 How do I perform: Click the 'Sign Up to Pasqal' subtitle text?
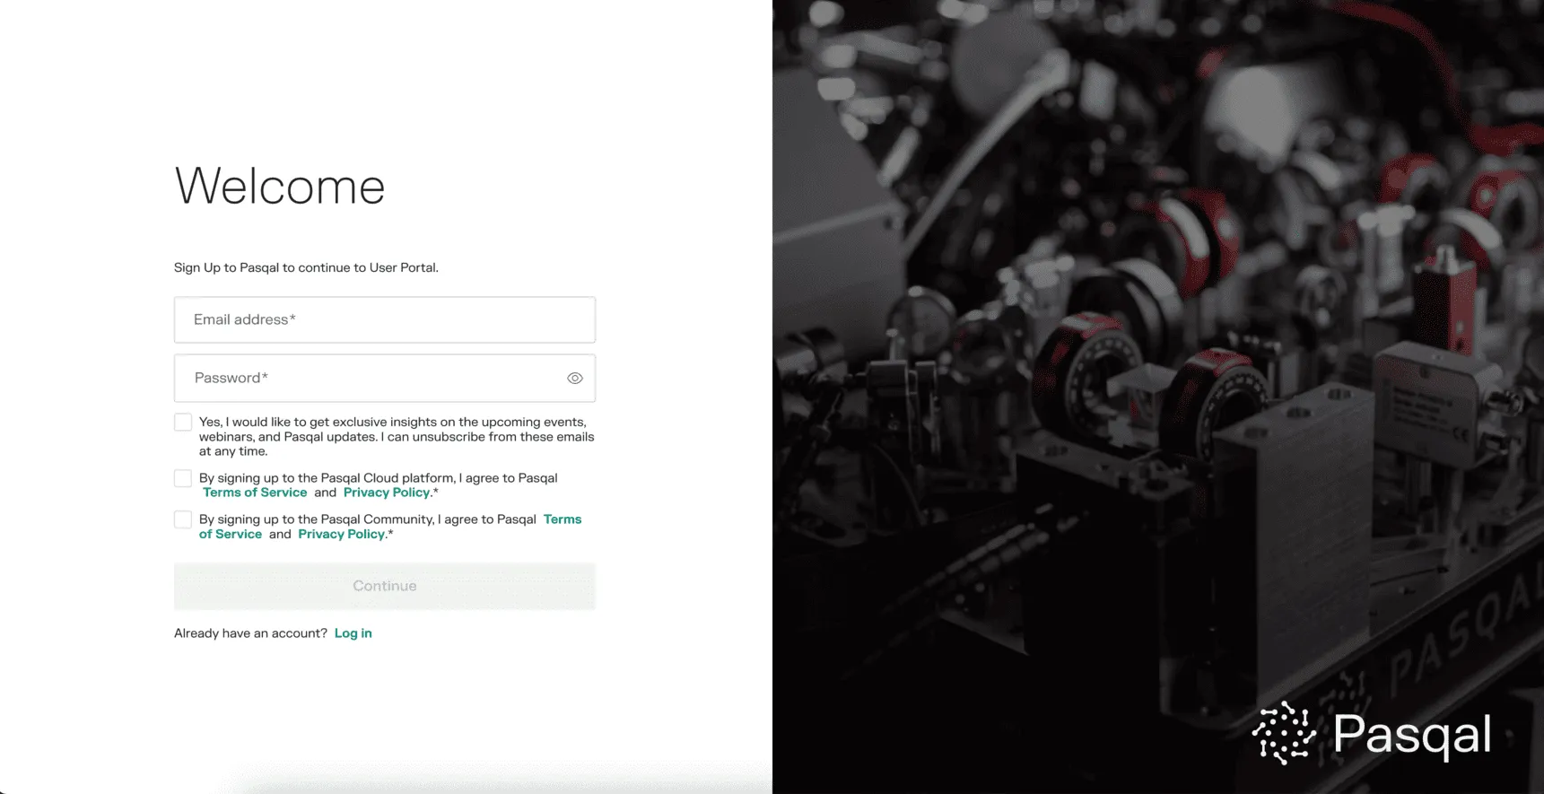307,267
